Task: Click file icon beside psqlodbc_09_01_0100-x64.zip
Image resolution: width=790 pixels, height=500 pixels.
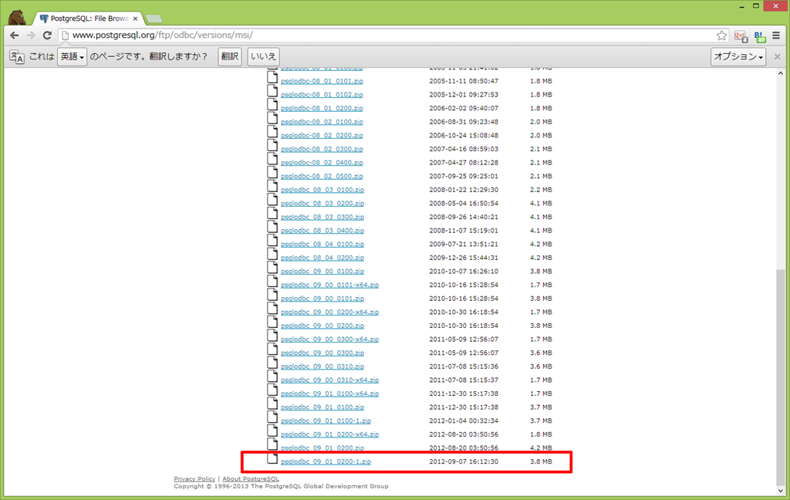Action: [x=272, y=390]
